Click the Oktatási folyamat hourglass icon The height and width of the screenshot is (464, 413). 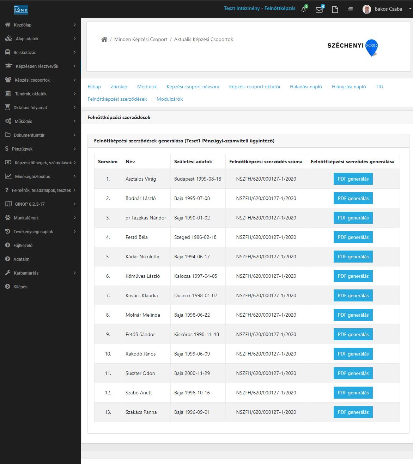pyautogui.click(x=7, y=107)
